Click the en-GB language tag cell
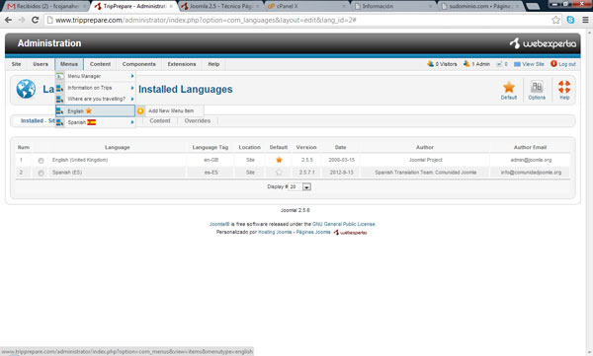The height and width of the screenshot is (356, 593). pos(212,160)
